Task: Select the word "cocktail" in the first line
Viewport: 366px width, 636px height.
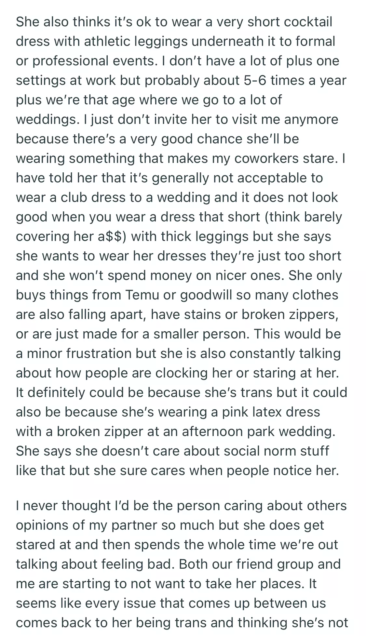Action: tap(308, 22)
